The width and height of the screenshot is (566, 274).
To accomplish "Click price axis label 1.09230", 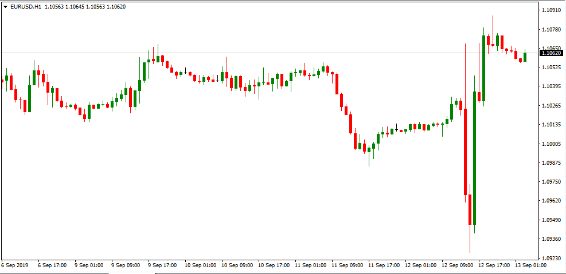I will pyautogui.click(x=551, y=258).
